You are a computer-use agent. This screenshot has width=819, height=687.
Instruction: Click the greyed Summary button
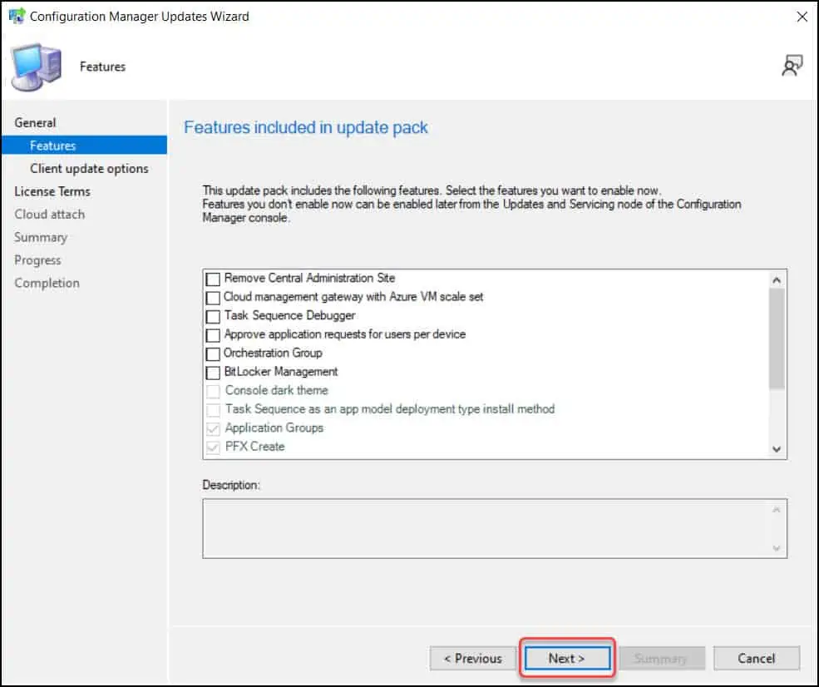tap(662, 658)
